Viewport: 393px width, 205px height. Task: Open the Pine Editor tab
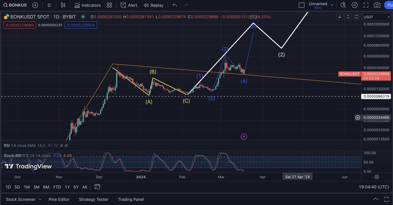tap(59, 199)
